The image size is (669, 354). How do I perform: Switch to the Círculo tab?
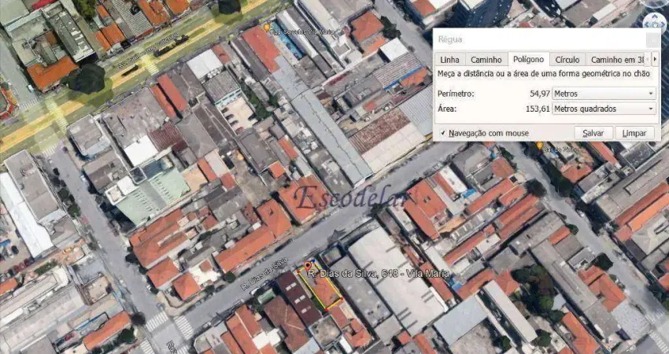(x=567, y=60)
